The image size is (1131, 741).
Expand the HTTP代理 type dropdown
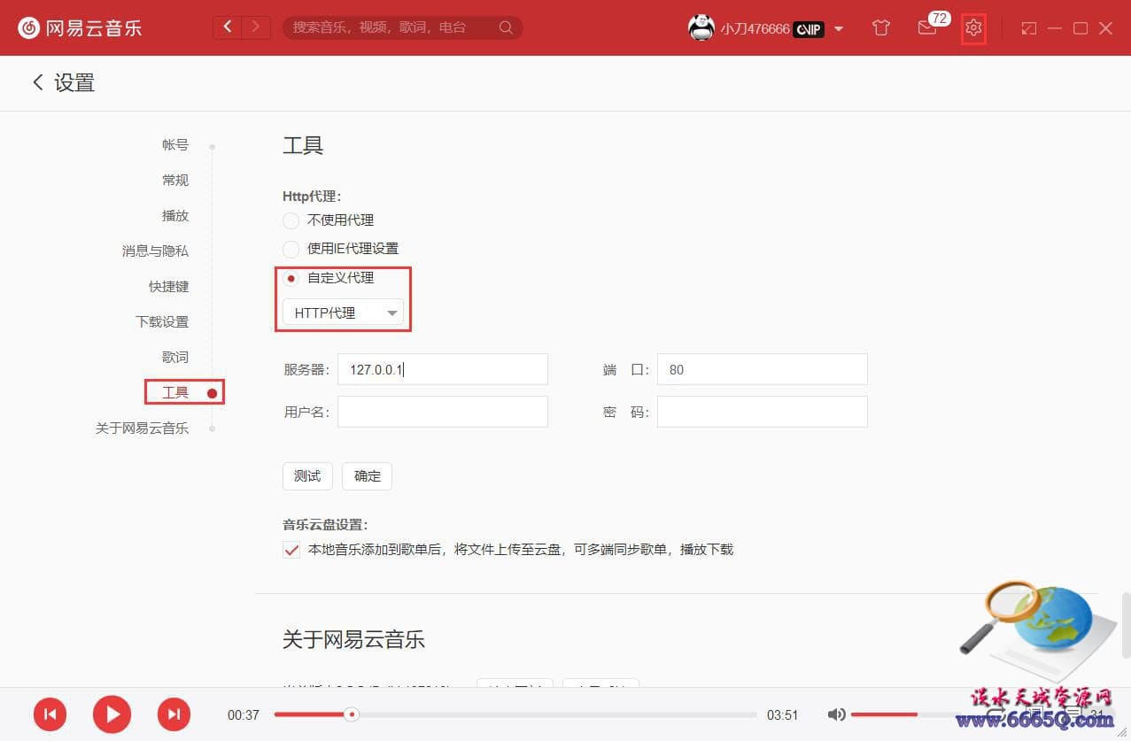[343, 313]
